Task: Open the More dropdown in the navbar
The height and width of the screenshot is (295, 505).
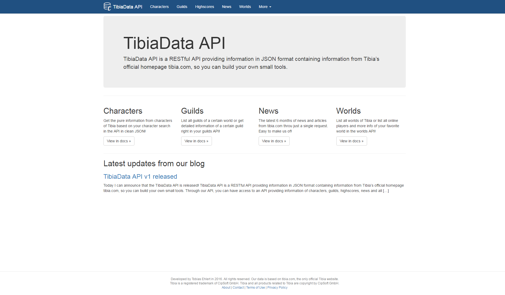Action: (264, 7)
